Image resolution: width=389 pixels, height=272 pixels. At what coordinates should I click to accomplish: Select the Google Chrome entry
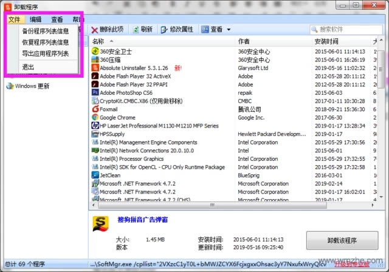(117, 117)
